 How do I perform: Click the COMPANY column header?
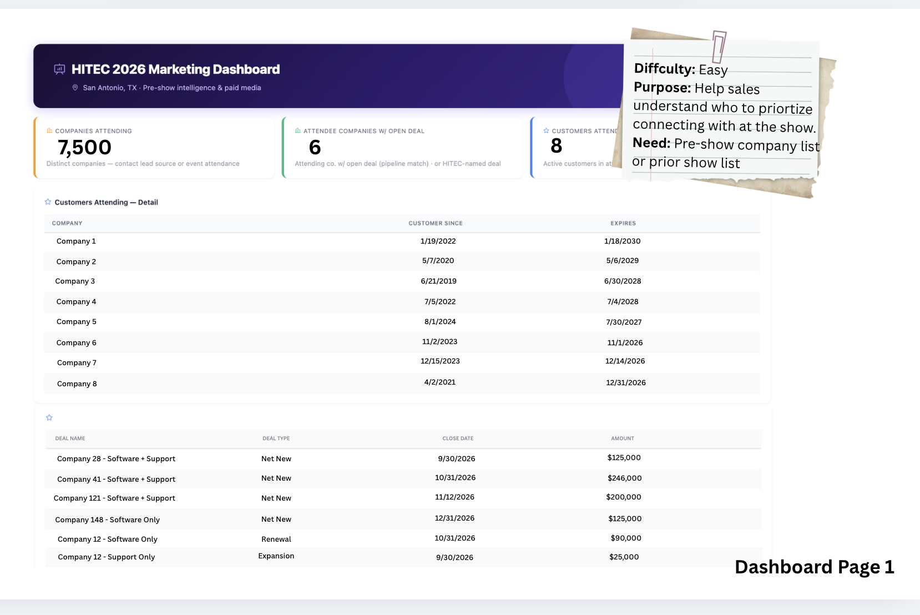67,223
